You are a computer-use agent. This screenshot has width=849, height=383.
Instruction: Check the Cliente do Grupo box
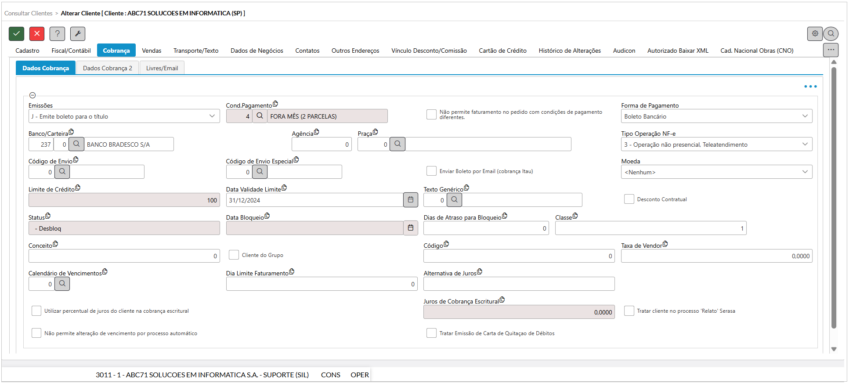(234, 255)
